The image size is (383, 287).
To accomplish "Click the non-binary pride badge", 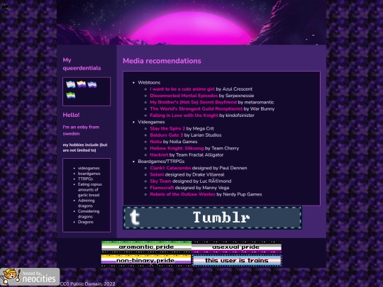I will coord(146,260).
